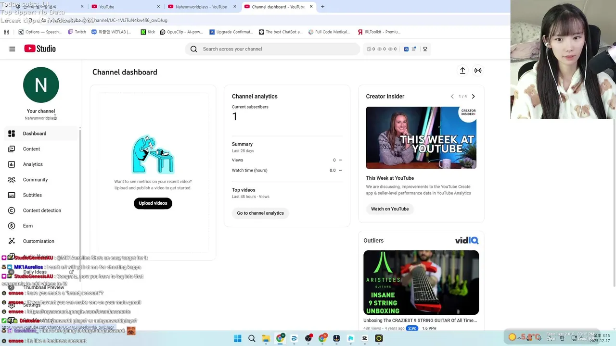Close the Channel dashboard browser tab

click(311, 7)
